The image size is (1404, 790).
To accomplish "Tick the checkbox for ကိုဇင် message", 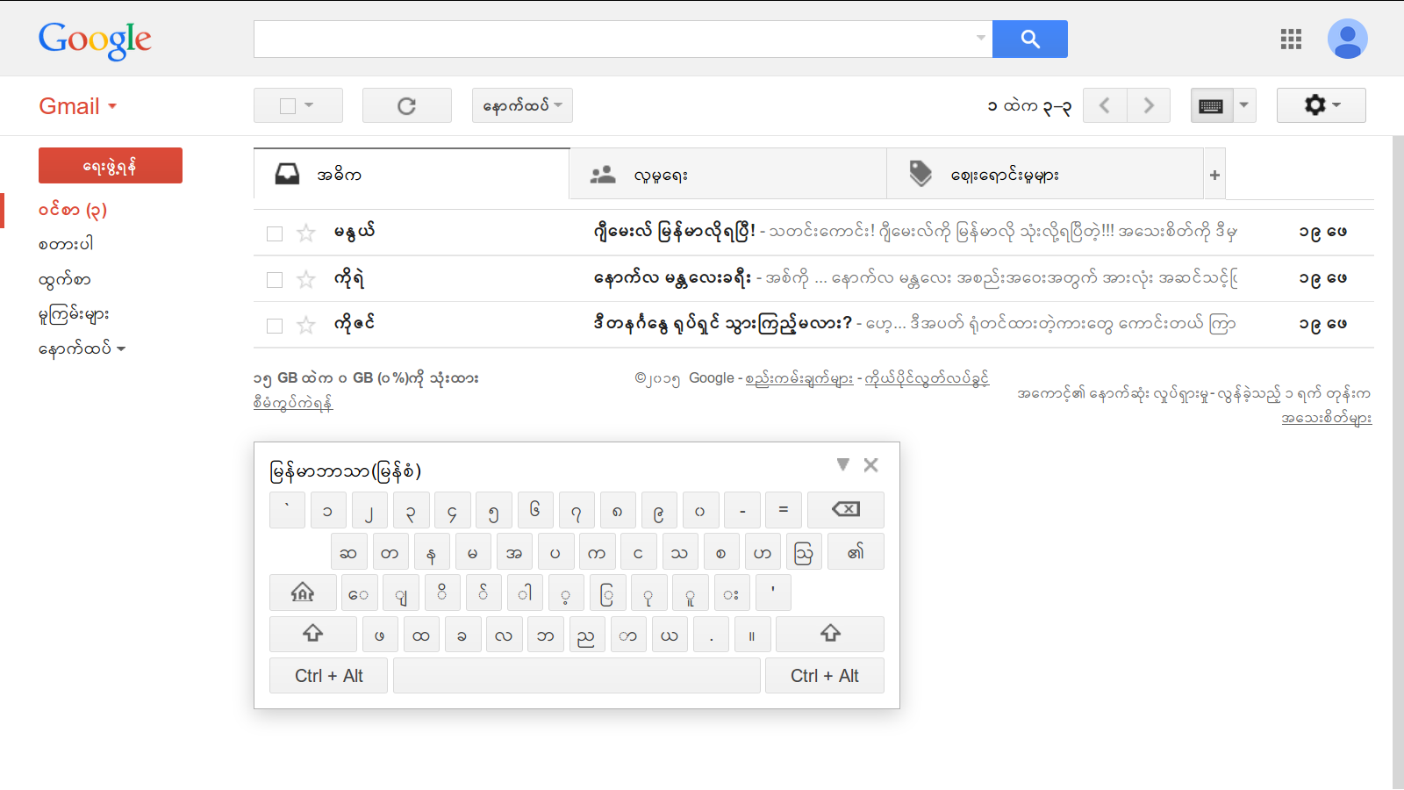I will click(275, 326).
